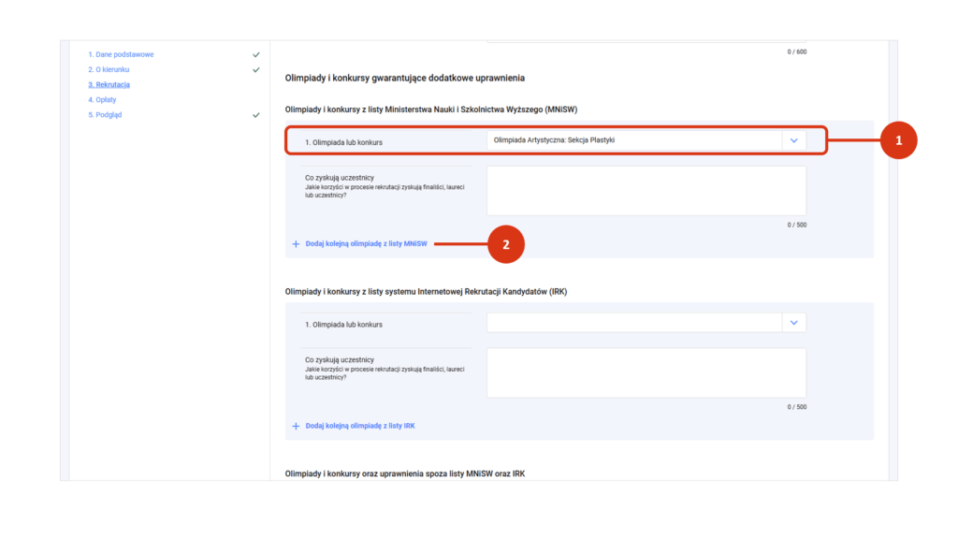Image resolution: width=958 pixels, height=539 pixels.
Task: Select the 3. Rekrutacja step
Action: click(x=109, y=85)
